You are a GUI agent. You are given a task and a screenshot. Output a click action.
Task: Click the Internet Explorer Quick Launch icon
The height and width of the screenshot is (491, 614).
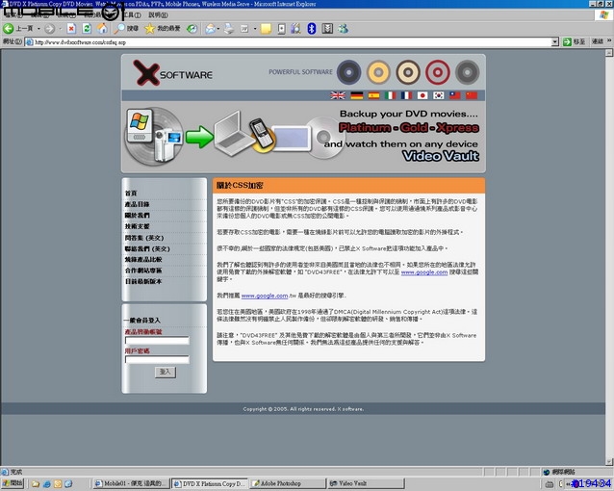47,483
